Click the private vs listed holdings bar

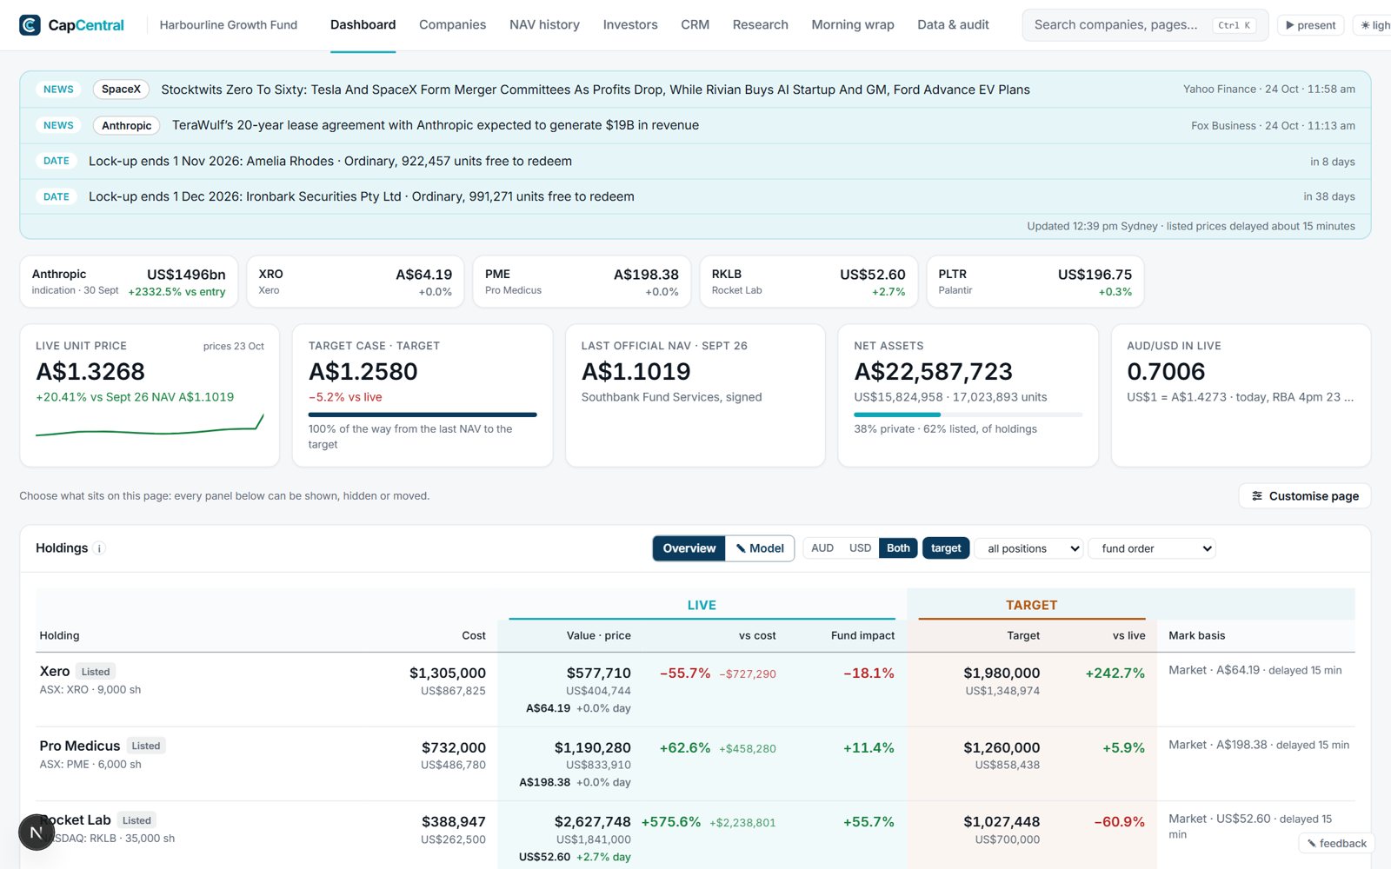pyautogui.click(x=968, y=415)
